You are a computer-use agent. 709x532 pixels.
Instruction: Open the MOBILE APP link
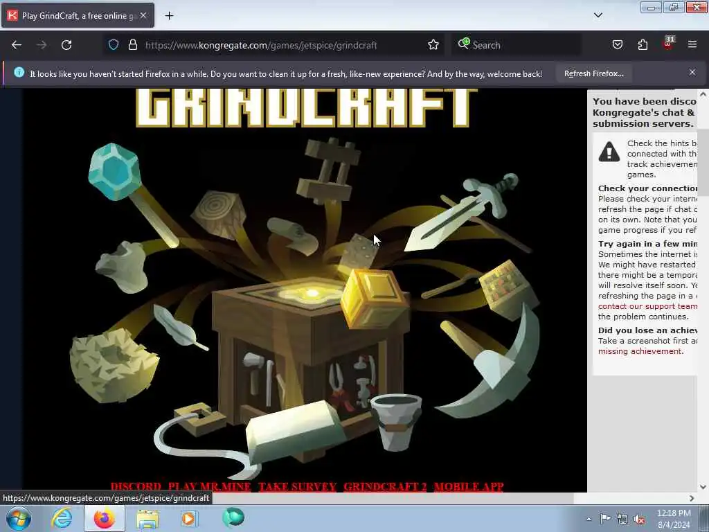469,486
